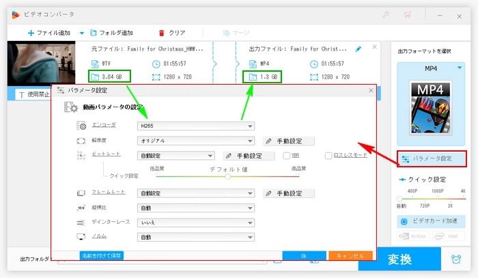The height and width of the screenshot is (278, 478).
Task: Enable the VBR checkbox
Action: [x=287, y=156]
